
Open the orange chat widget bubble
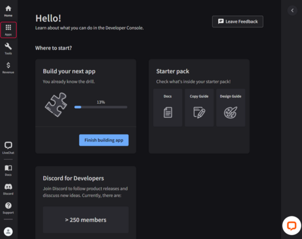pos(292,226)
